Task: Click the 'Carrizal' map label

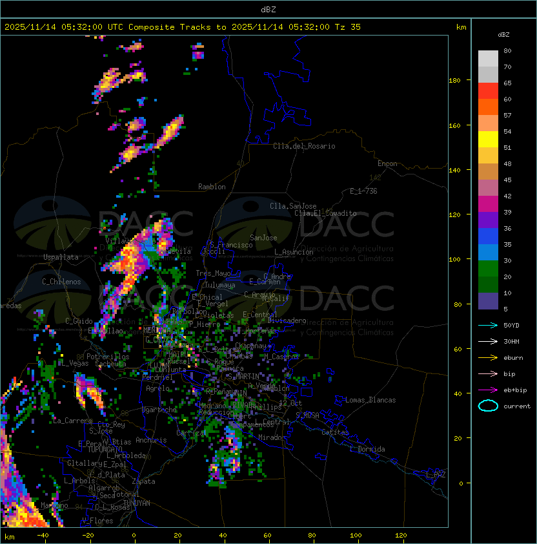Action: tap(191, 433)
